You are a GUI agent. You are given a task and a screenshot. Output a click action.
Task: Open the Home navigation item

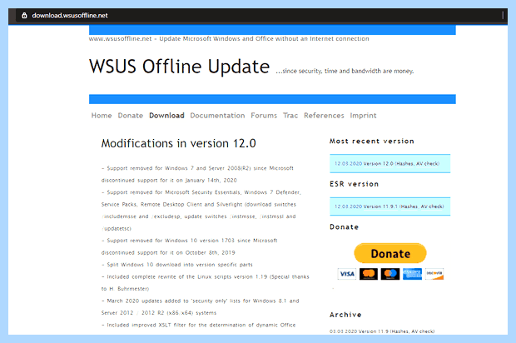pyautogui.click(x=102, y=116)
